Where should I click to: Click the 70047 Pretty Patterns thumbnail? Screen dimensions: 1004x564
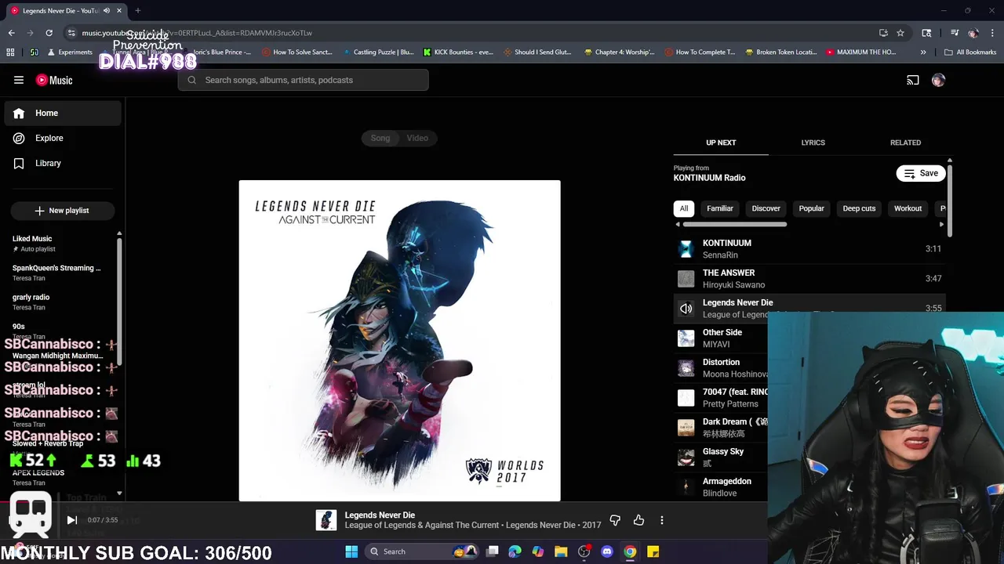686,398
